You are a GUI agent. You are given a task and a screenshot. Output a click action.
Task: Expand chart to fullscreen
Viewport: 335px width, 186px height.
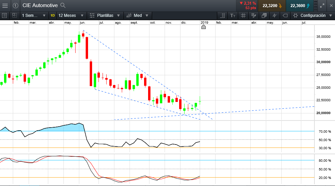click(322, 6)
